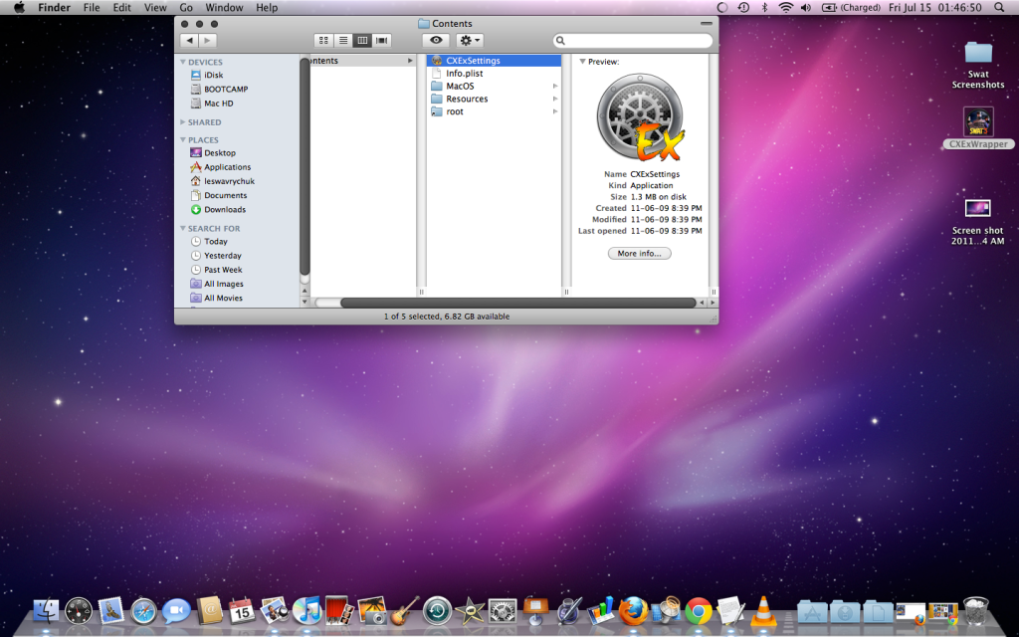Select the Screen shot desktop file

[x=978, y=222]
